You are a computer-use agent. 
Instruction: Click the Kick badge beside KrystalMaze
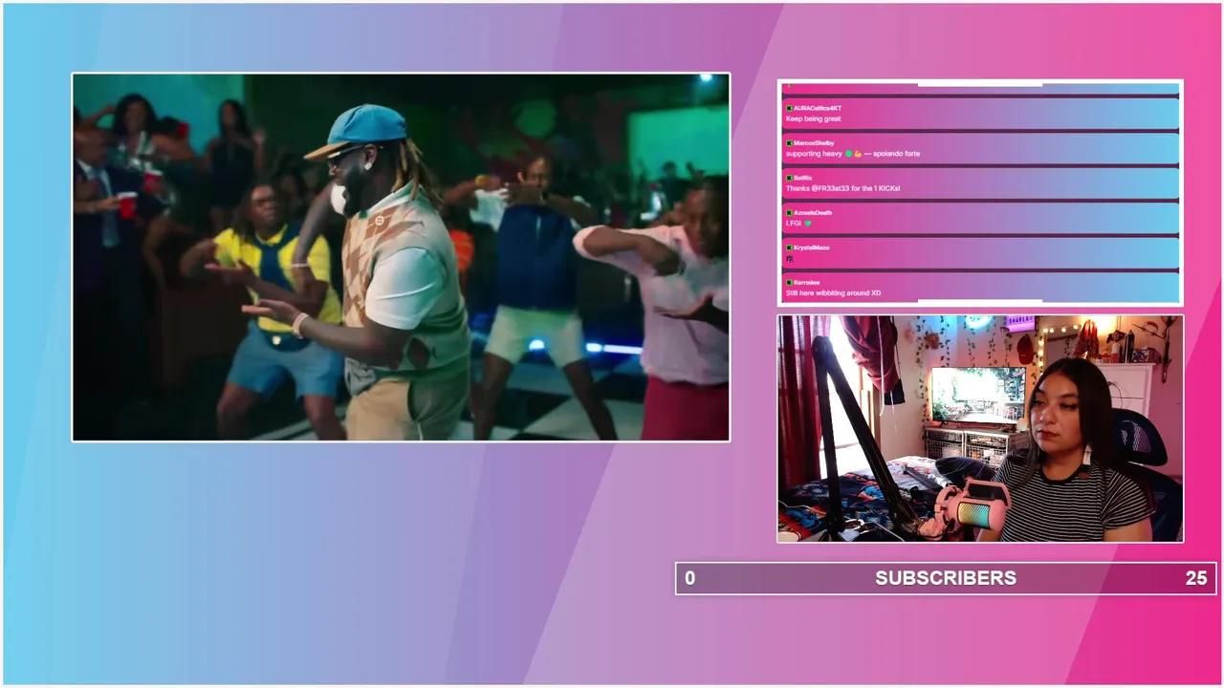tap(789, 247)
